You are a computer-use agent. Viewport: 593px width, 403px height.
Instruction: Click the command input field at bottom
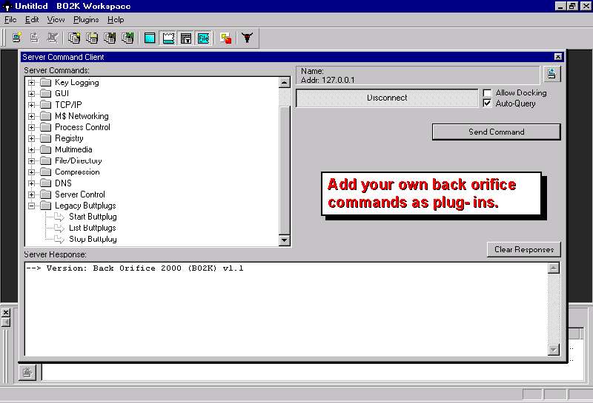click(x=313, y=373)
